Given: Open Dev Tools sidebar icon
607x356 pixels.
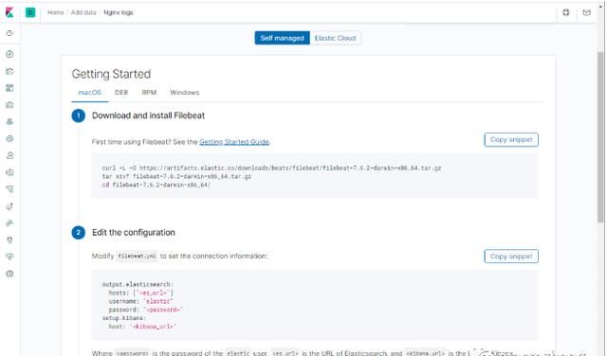Looking at the screenshot, I should pos(9,240).
